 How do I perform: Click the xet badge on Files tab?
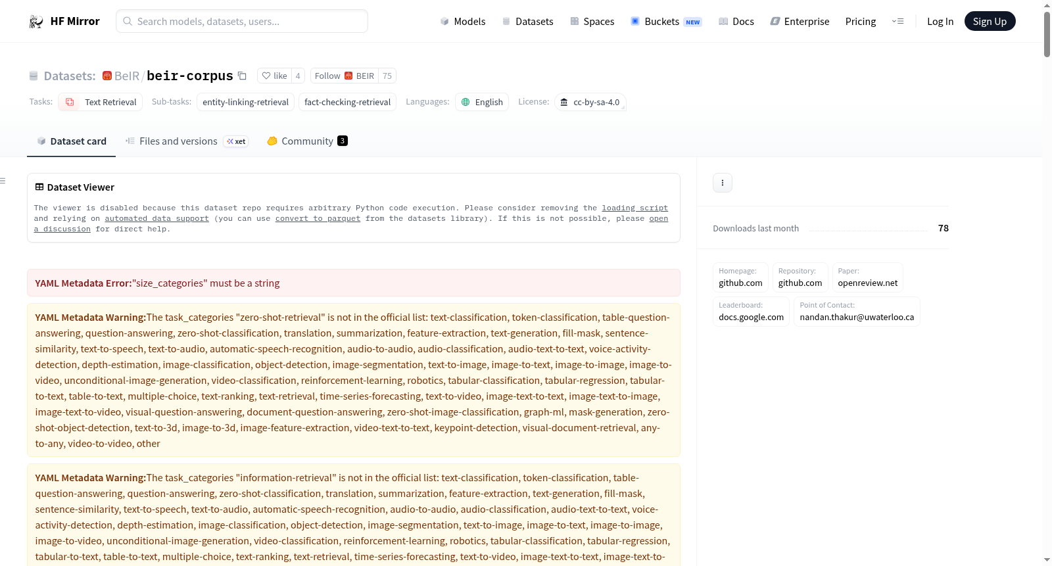(x=236, y=141)
